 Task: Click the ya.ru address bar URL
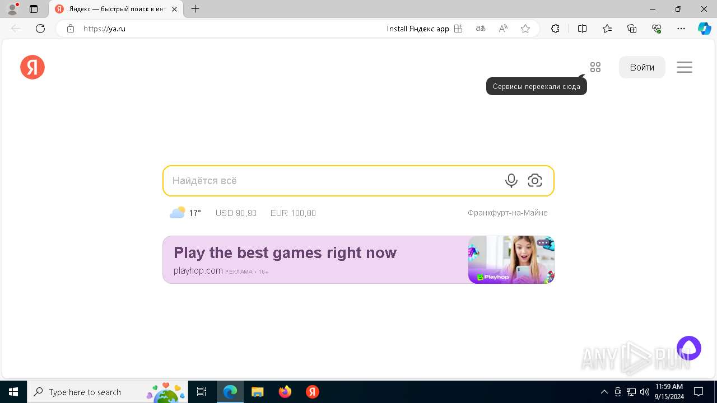pyautogui.click(x=104, y=29)
